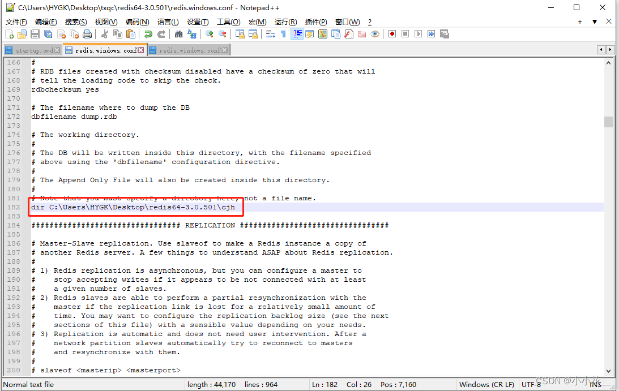Click the Copy toolbar icon
The height and width of the screenshot is (391, 619).
118,34
